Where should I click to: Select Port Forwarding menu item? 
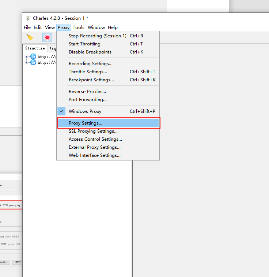108,100
